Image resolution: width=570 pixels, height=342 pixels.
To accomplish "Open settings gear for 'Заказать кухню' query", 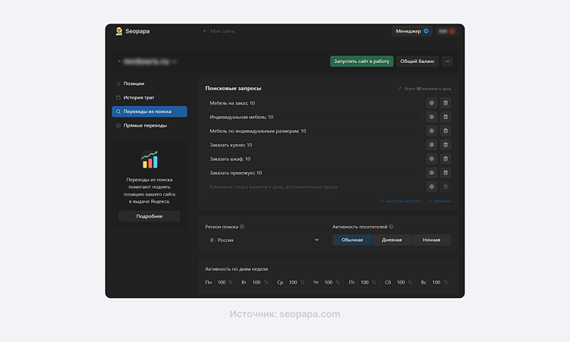I will point(431,145).
